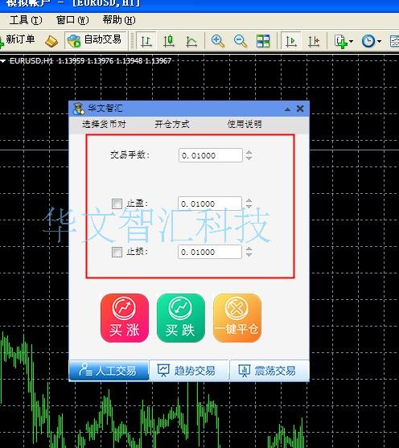399x448 pixels.
Task: Click the orange 一键平仓 close-all button
Action: tap(237, 318)
